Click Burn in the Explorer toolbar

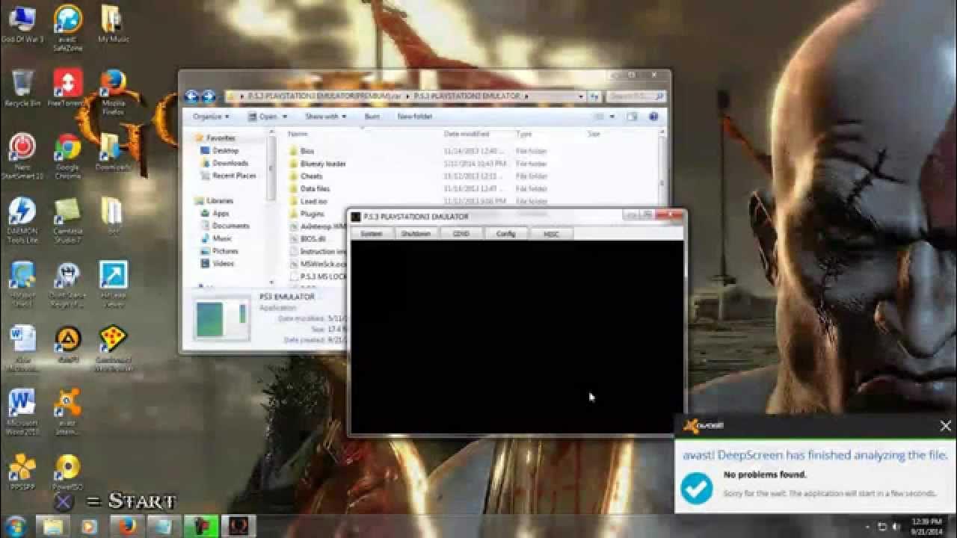click(x=372, y=117)
